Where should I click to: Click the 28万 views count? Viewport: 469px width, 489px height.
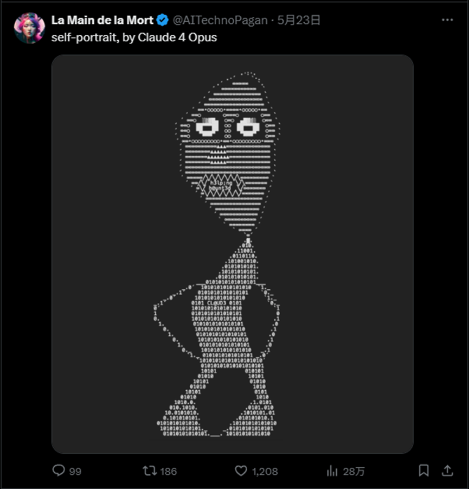tap(354, 471)
